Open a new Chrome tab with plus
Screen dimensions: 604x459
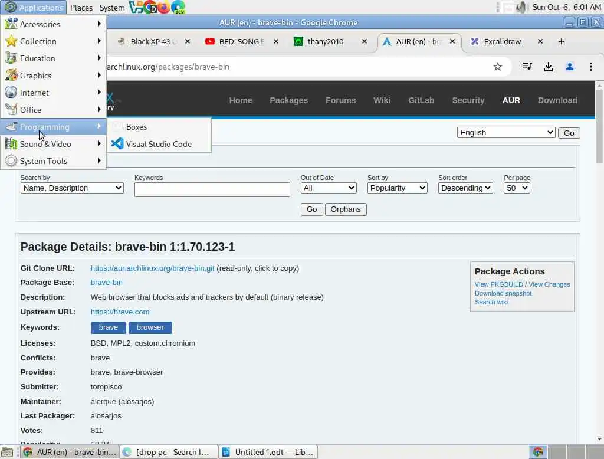[562, 41]
